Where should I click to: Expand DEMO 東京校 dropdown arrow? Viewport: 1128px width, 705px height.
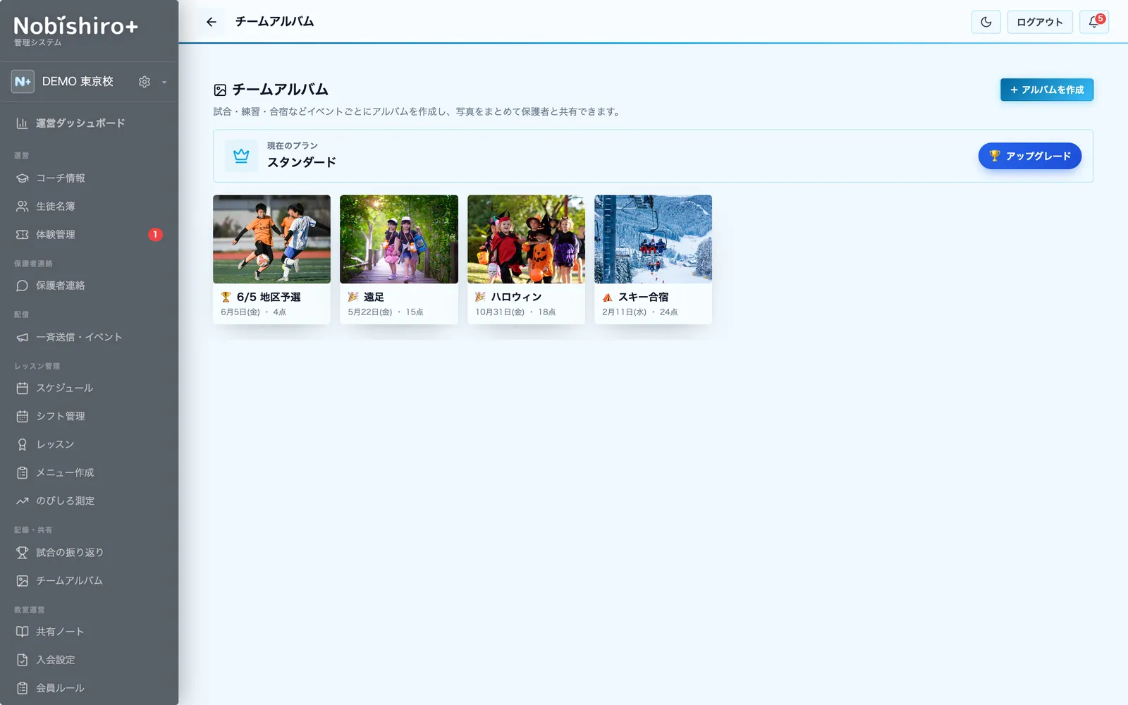click(x=164, y=82)
